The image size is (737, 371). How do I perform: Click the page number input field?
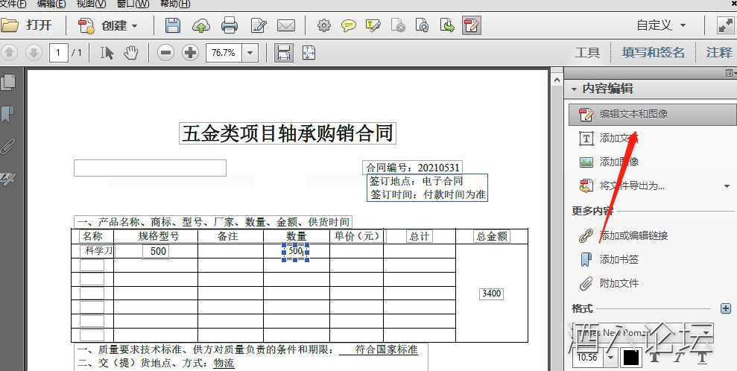[x=58, y=53]
